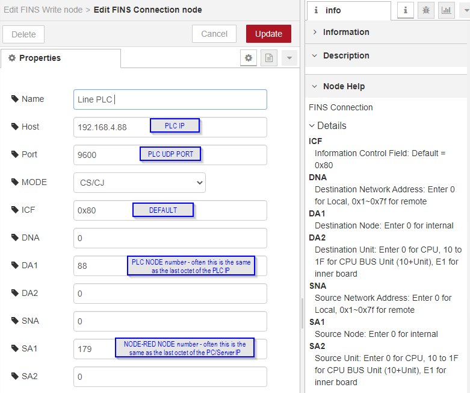Collapse the Details section
This screenshot has width=470, height=393.
pyautogui.click(x=327, y=125)
